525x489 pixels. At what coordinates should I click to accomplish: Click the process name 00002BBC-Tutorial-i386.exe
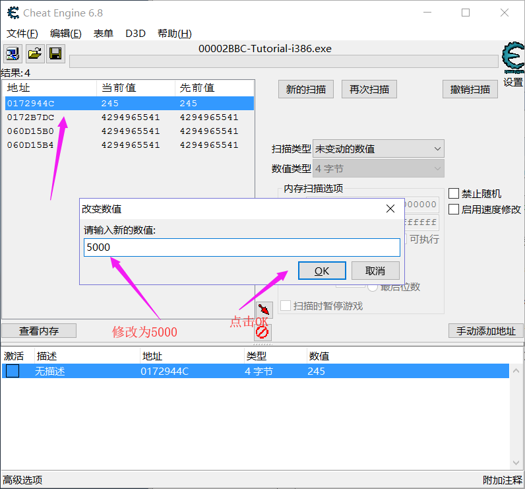[x=265, y=49]
